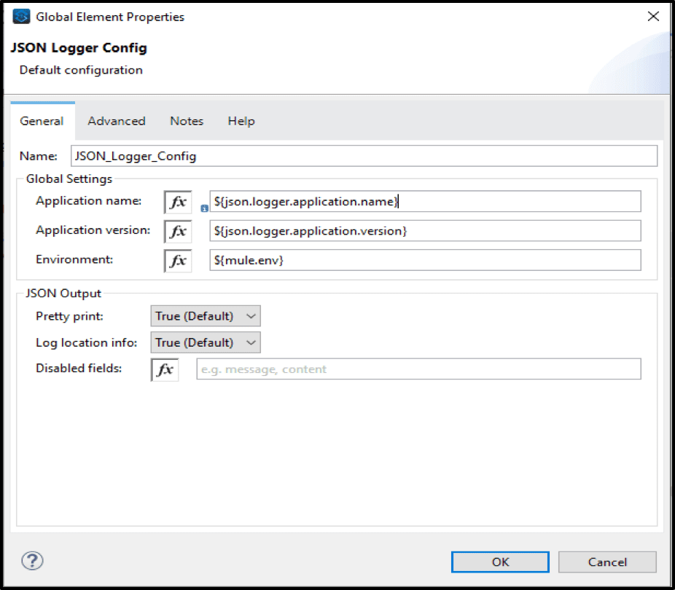
Task: Open the Pretty print dropdown
Action: [x=205, y=316]
